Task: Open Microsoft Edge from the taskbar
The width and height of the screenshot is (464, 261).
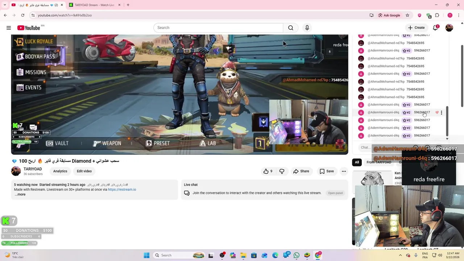Action: pos(275,255)
